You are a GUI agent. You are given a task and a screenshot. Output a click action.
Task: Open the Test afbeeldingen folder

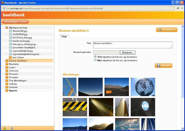[18, 81]
